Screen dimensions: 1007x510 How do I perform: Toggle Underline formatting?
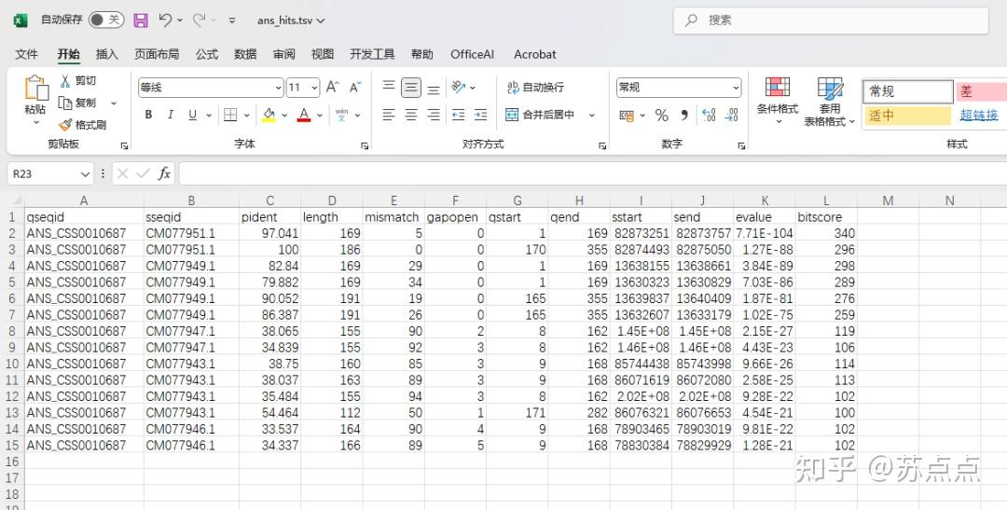(192, 115)
